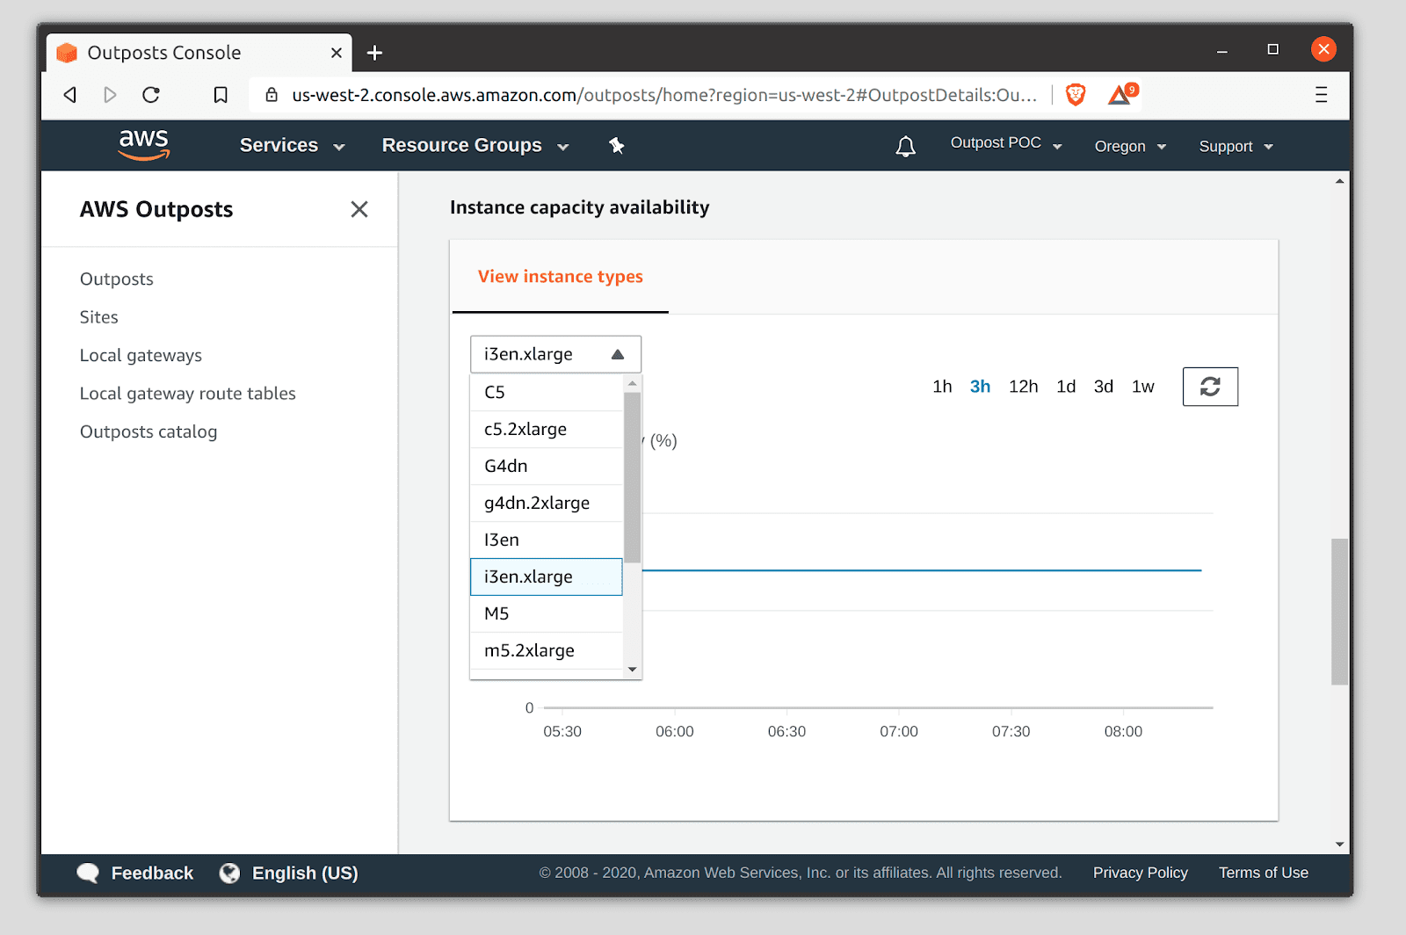
Task: Set time range to 12h
Action: pos(1023,387)
